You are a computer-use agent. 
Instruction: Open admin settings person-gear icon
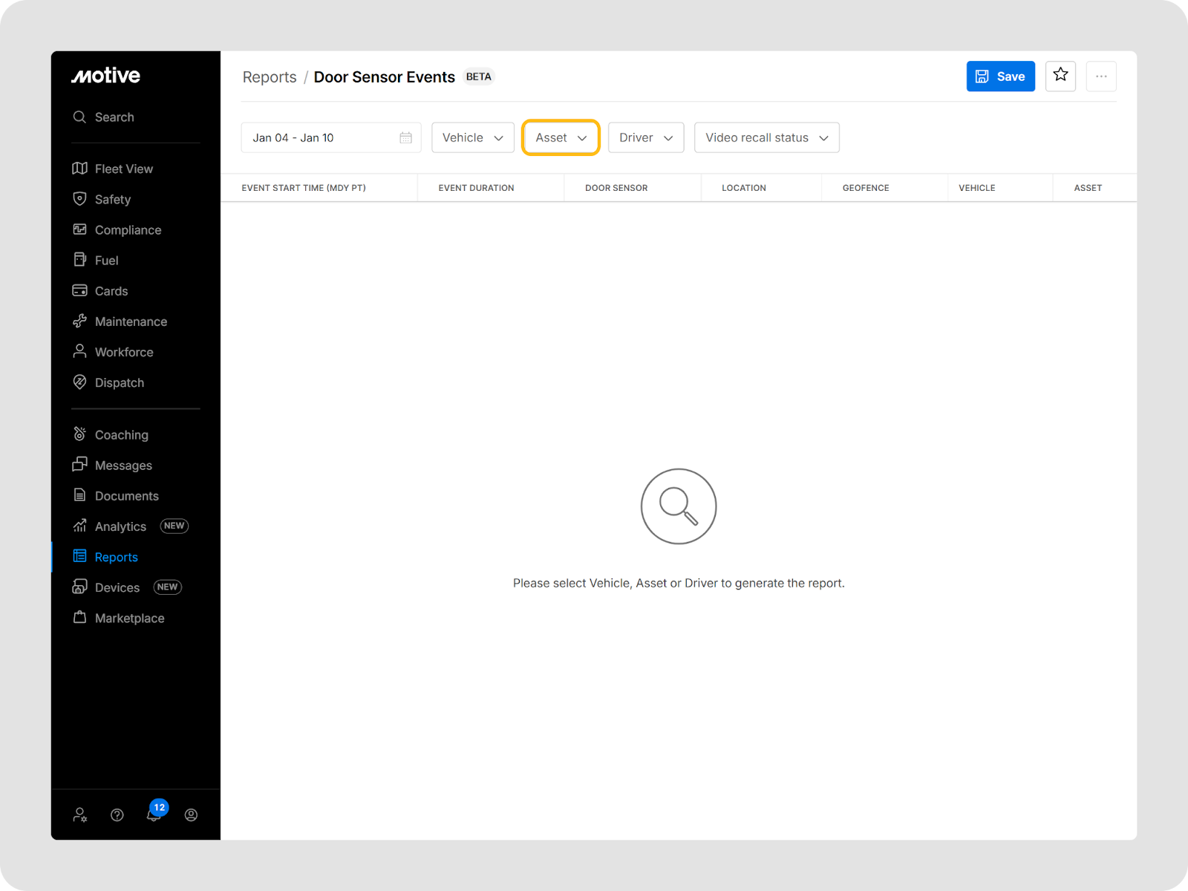[80, 815]
